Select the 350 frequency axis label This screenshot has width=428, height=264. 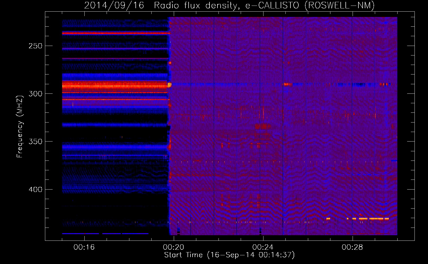pyautogui.click(x=35, y=142)
